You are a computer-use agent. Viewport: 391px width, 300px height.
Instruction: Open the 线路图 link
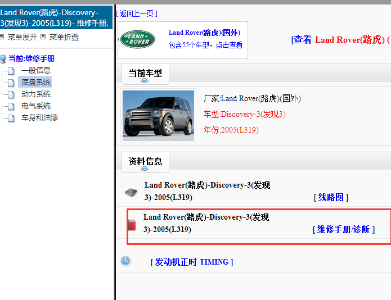(x=331, y=197)
